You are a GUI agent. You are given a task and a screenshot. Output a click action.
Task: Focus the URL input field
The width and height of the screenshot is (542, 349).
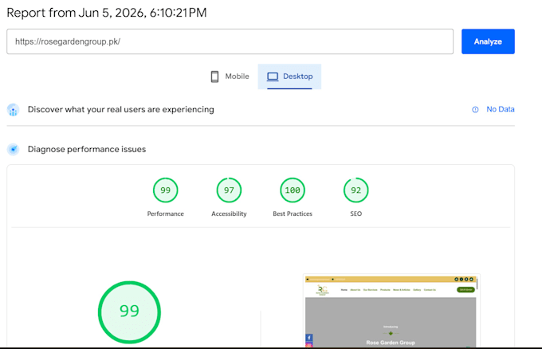coord(230,41)
